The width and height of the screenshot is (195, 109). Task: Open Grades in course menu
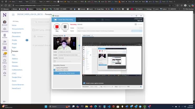[x=14, y=40]
